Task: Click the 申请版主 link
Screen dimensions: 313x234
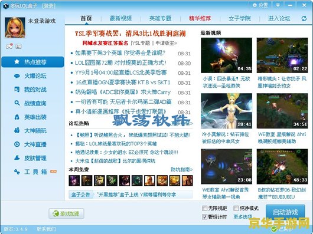Action: pyautogui.click(x=166, y=43)
